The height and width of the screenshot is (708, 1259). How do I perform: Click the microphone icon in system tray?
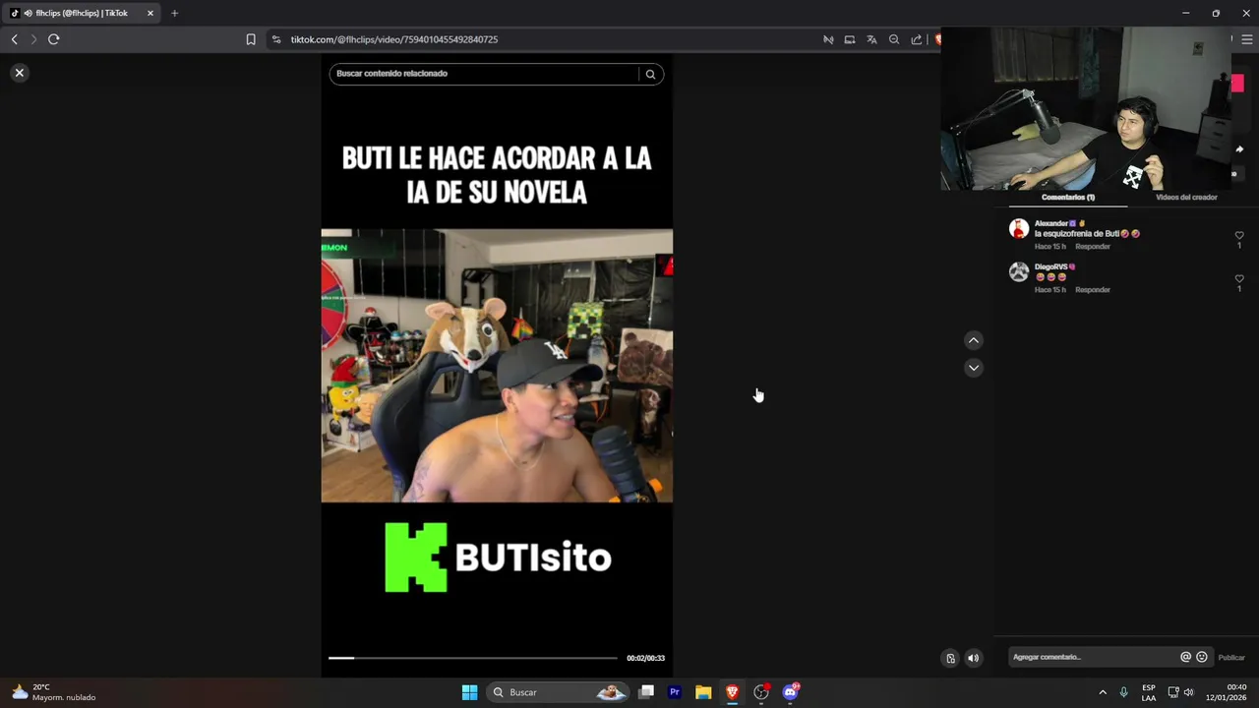1124,692
